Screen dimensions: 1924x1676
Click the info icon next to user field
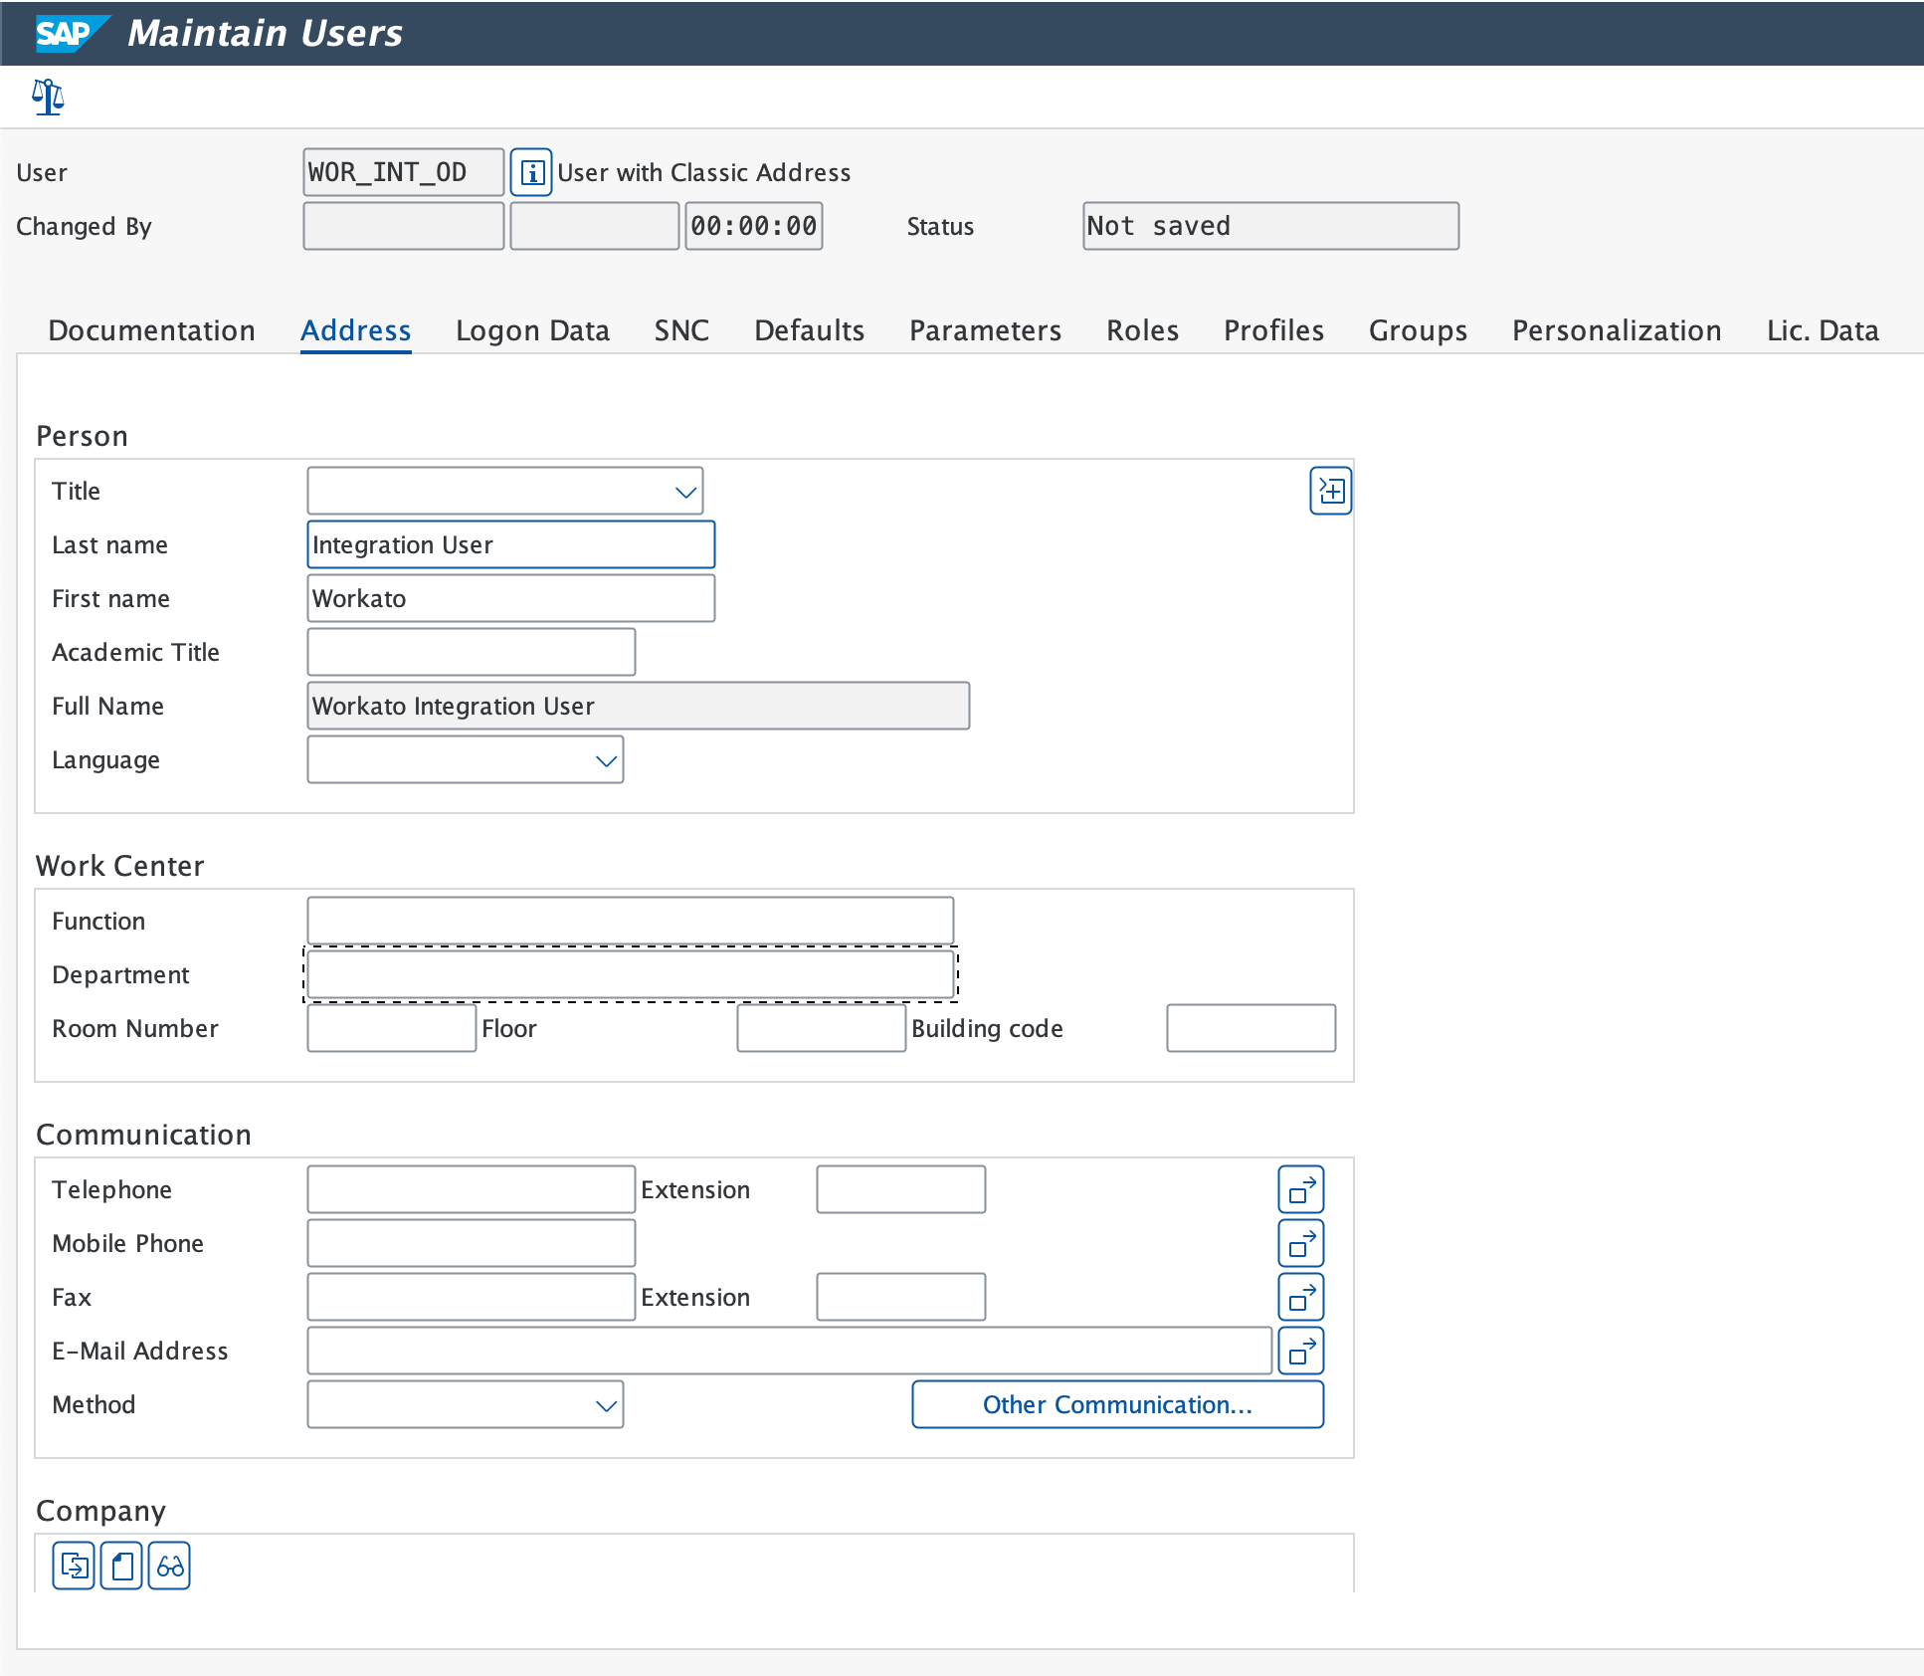531,172
